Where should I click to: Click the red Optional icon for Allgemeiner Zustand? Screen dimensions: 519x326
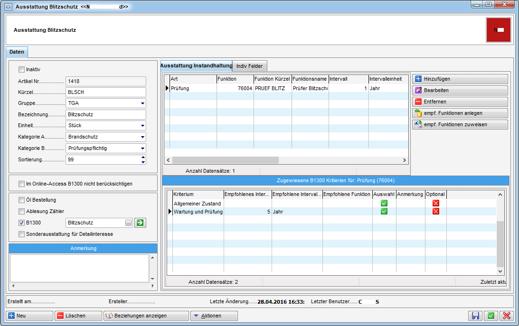pyautogui.click(x=435, y=203)
